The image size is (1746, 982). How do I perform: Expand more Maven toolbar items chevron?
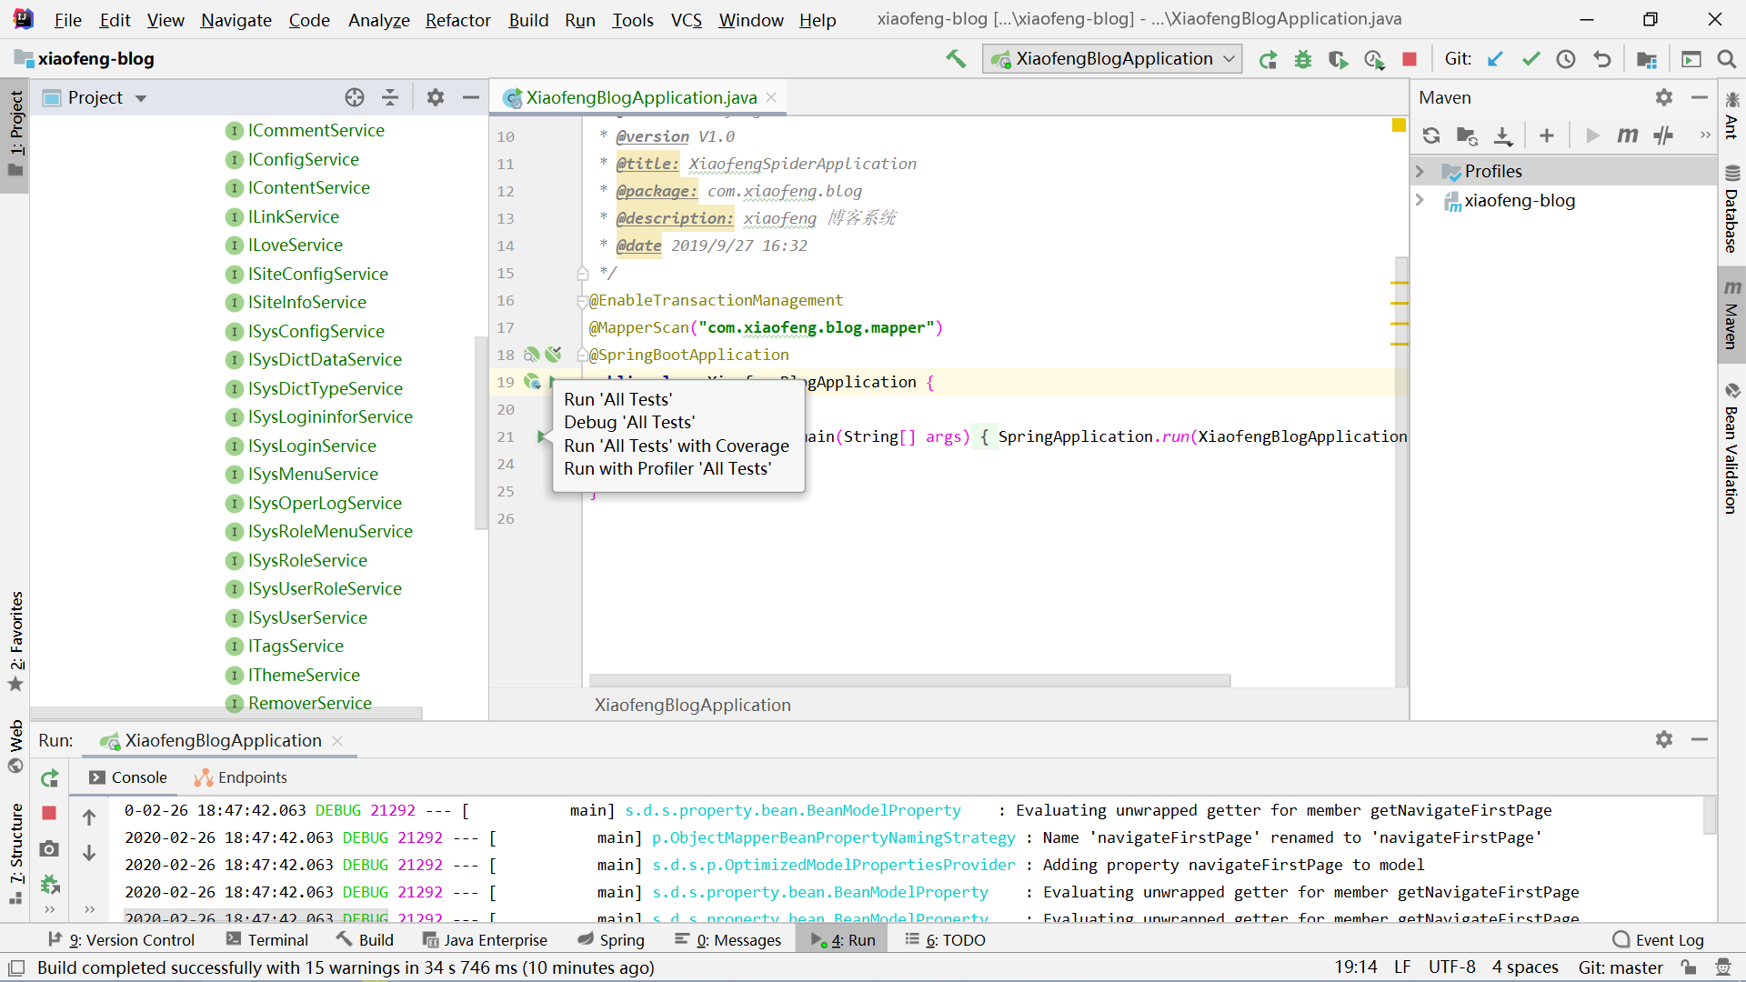click(1705, 135)
